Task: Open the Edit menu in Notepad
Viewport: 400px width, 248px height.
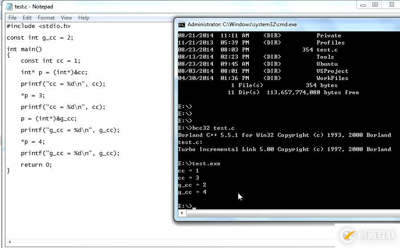Action: click(x=27, y=18)
